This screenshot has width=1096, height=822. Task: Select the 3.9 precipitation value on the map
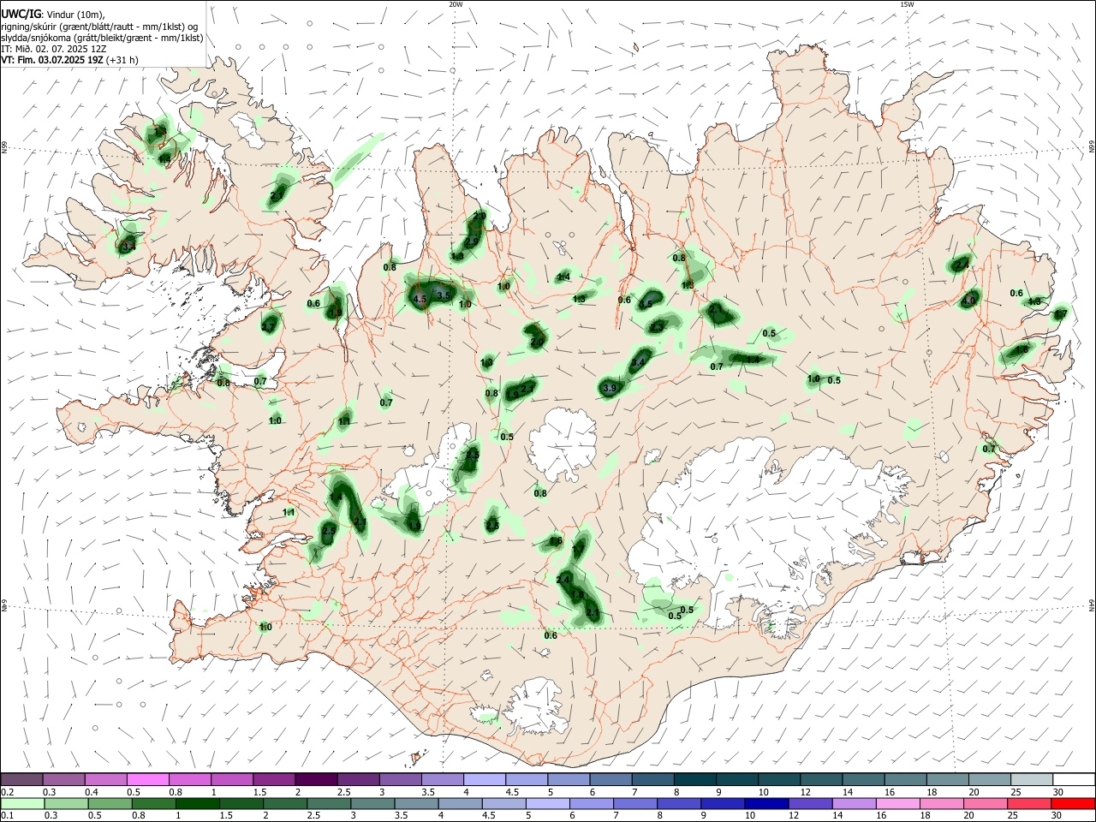(610, 389)
